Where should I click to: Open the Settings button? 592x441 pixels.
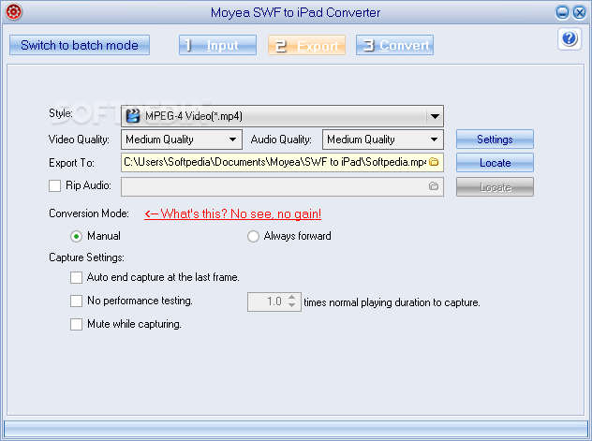point(495,140)
